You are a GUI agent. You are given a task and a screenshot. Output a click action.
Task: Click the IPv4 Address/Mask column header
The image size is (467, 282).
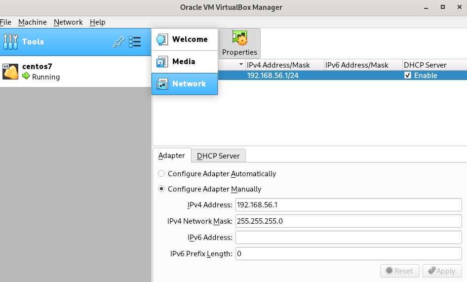pyautogui.click(x=285, y=65)
